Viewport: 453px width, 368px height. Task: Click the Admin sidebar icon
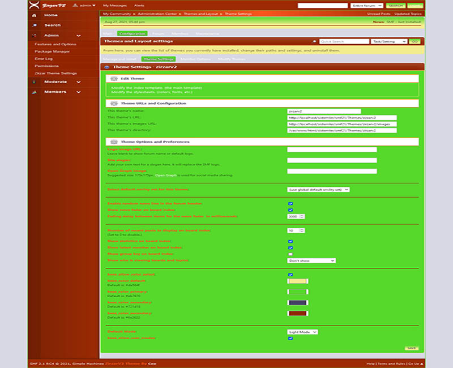coord(35,36)
